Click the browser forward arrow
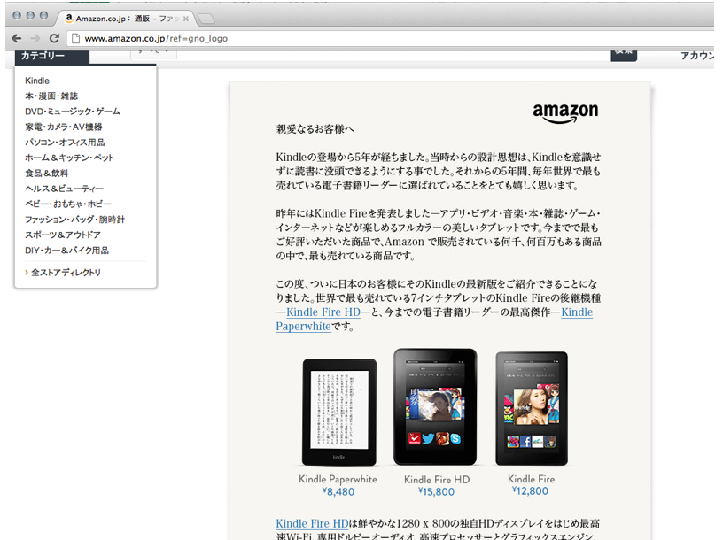 coord(35,38)
